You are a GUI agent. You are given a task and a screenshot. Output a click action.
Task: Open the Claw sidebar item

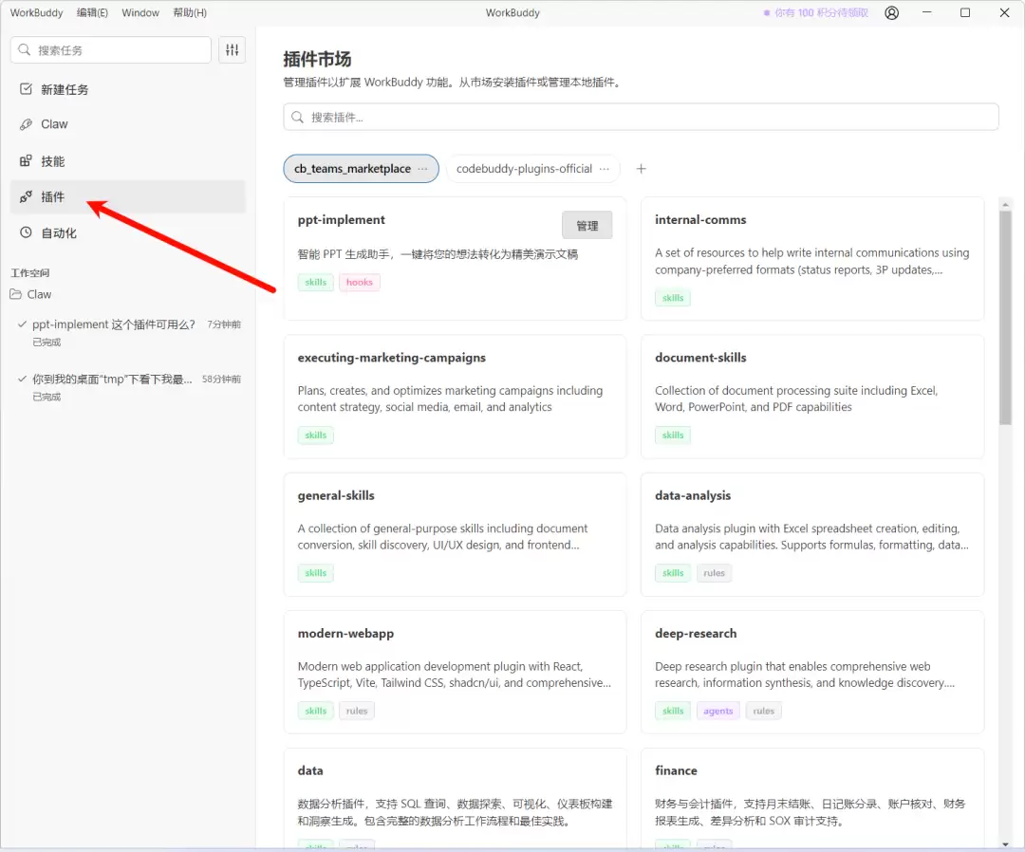point(54,124)
